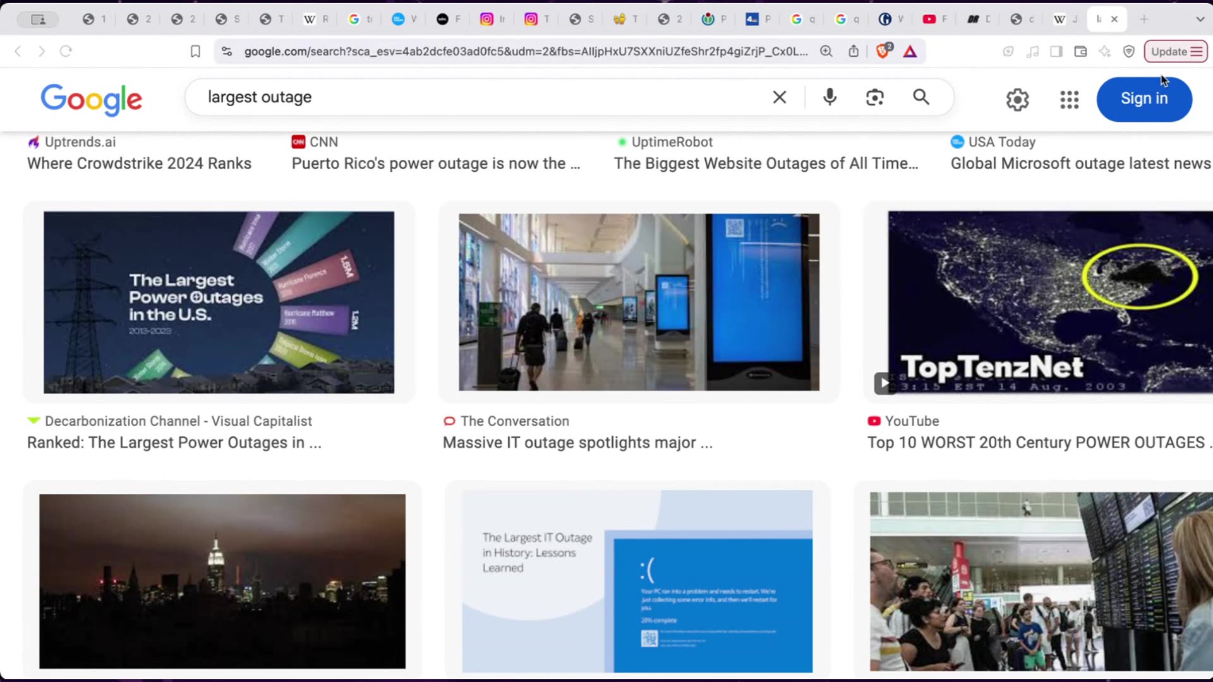
Task: Click the Sign in button
Action: [x=1144, y=99]
